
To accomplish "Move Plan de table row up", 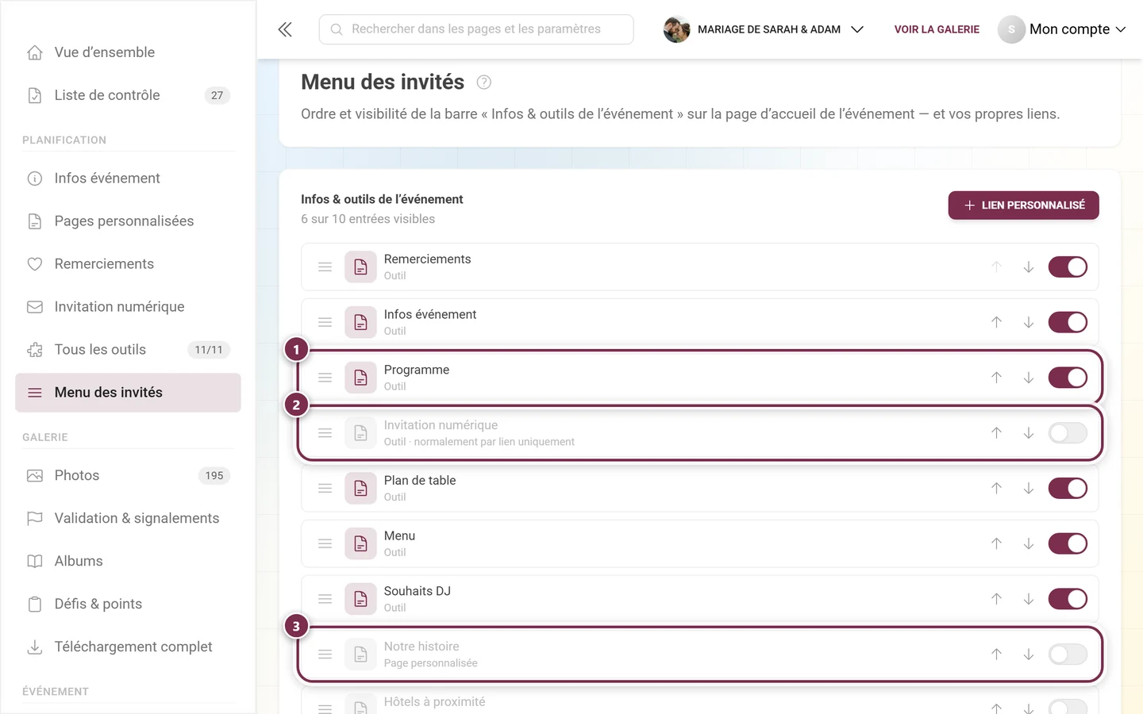I will (x=996, y=489).
